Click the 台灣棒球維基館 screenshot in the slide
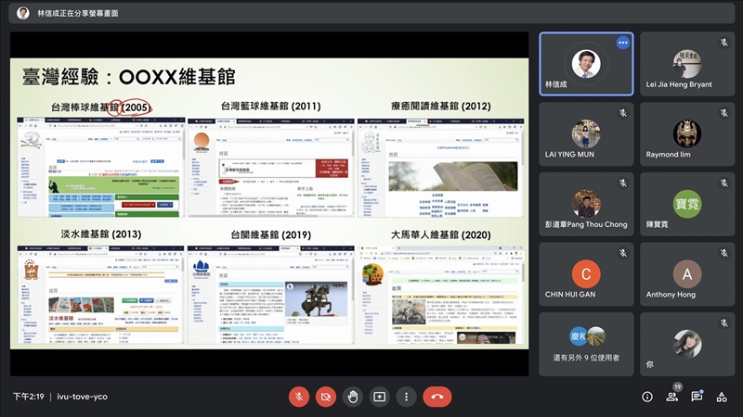Screen dimensions: 743x417 (x=100, y=167)
